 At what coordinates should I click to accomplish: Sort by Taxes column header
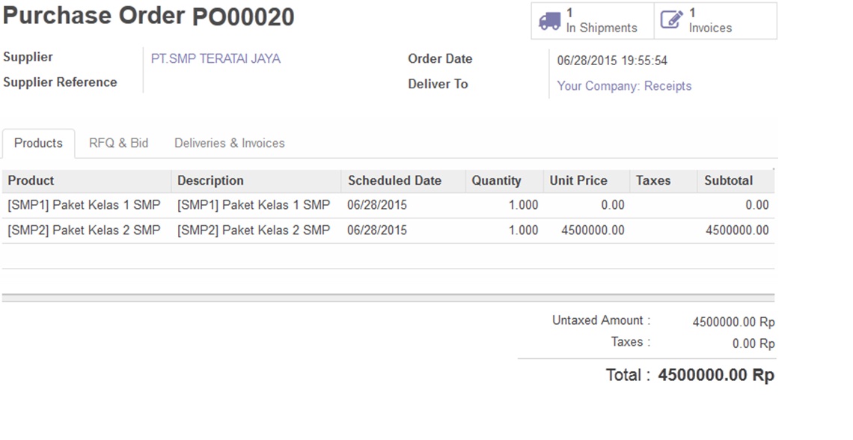[x=653, y=180]
